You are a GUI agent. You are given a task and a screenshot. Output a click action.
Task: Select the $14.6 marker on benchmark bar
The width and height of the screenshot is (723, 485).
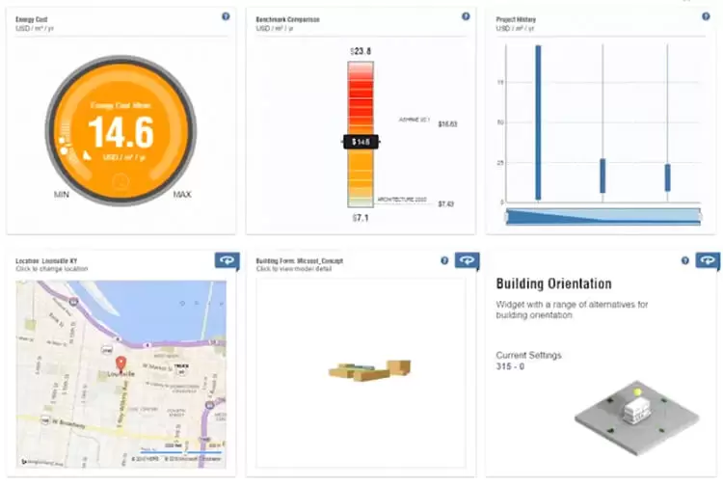click(361, 142)
